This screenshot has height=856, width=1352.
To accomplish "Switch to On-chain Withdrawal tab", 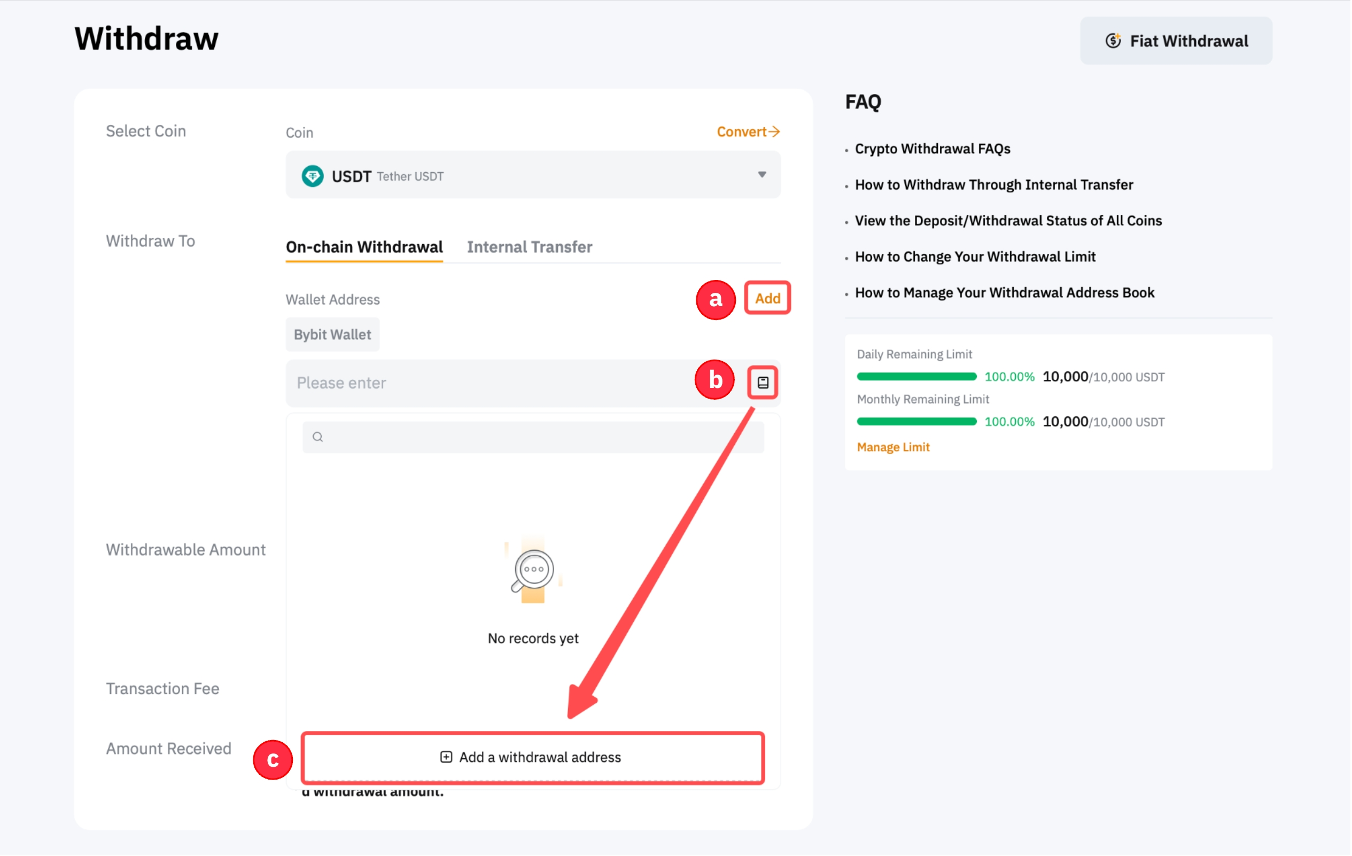I will [364, 247].
